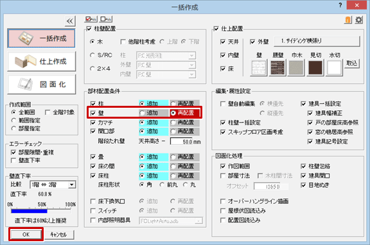Confirm with the OK button

26,234
